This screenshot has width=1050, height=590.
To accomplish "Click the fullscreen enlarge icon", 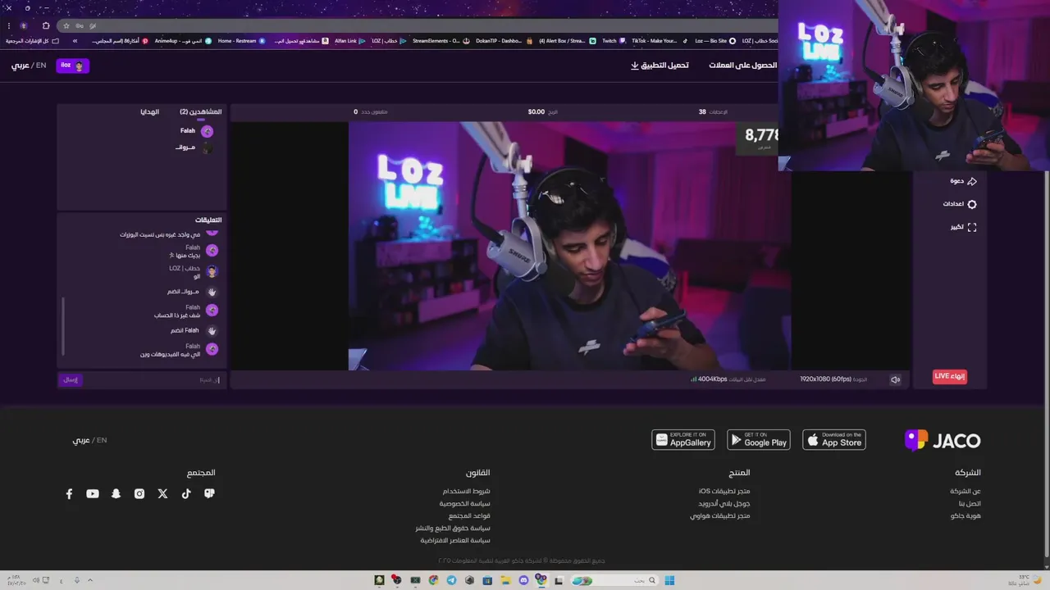I will click(972, 227).
